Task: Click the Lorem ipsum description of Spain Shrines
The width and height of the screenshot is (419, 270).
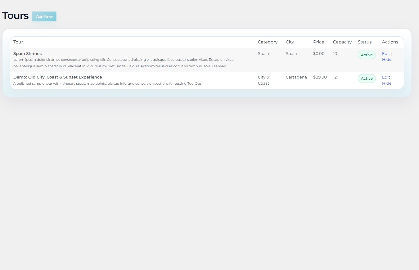Action: [x=124, y=63]
